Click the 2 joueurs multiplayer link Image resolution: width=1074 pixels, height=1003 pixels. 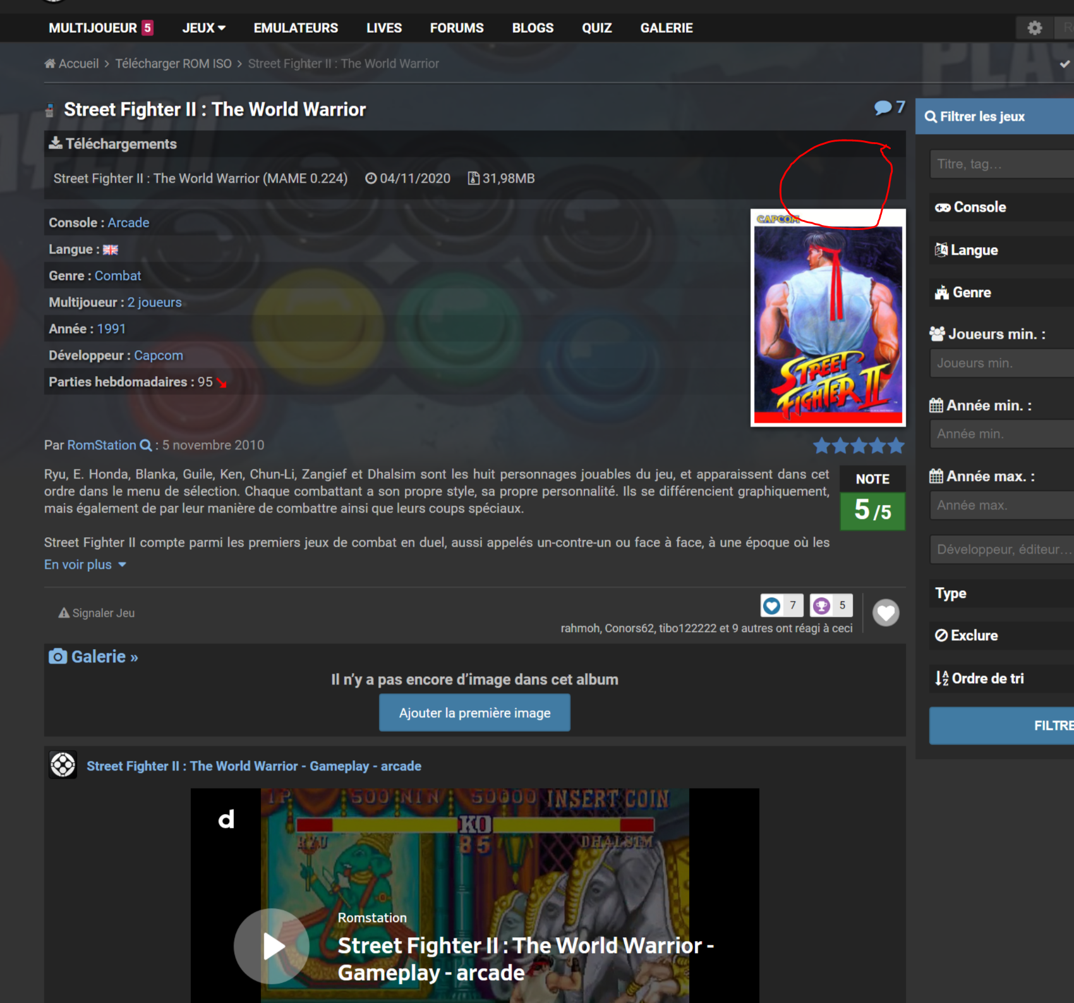[x=154, y=302]
